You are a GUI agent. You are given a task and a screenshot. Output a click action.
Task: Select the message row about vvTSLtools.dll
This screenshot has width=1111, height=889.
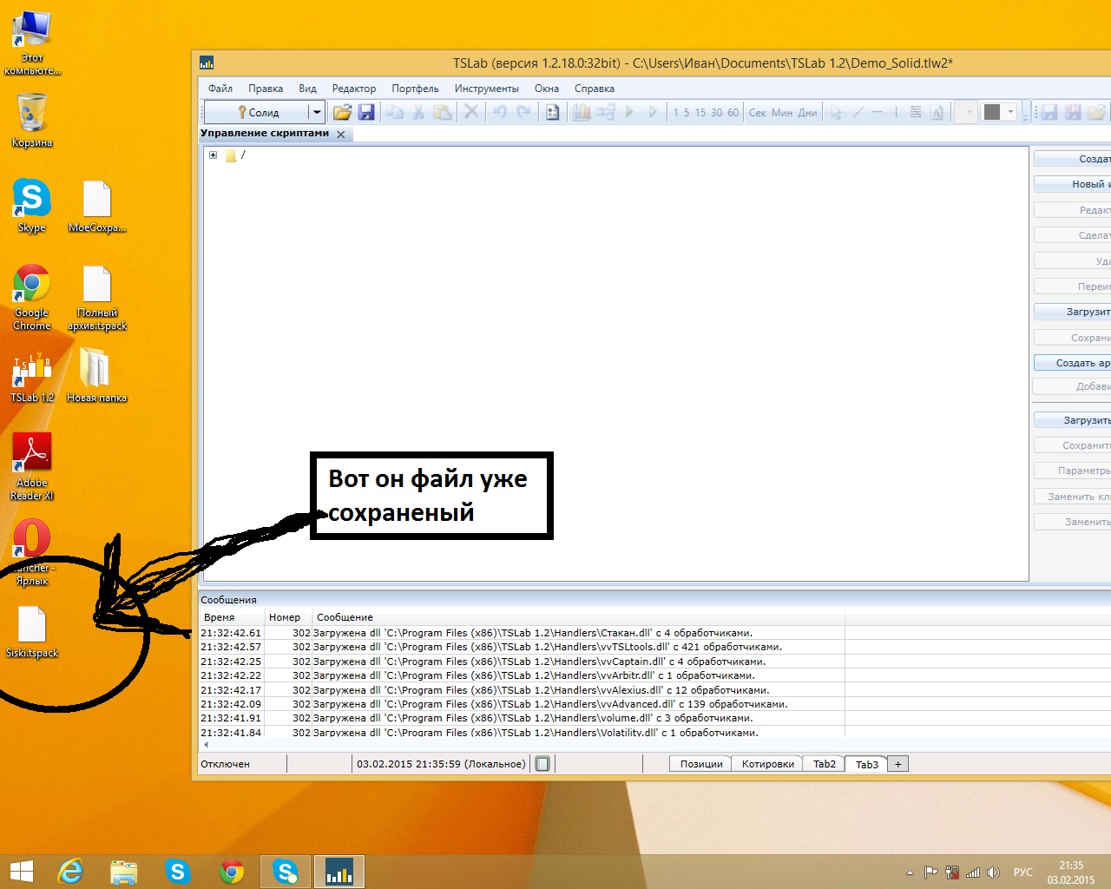[522, 647]
